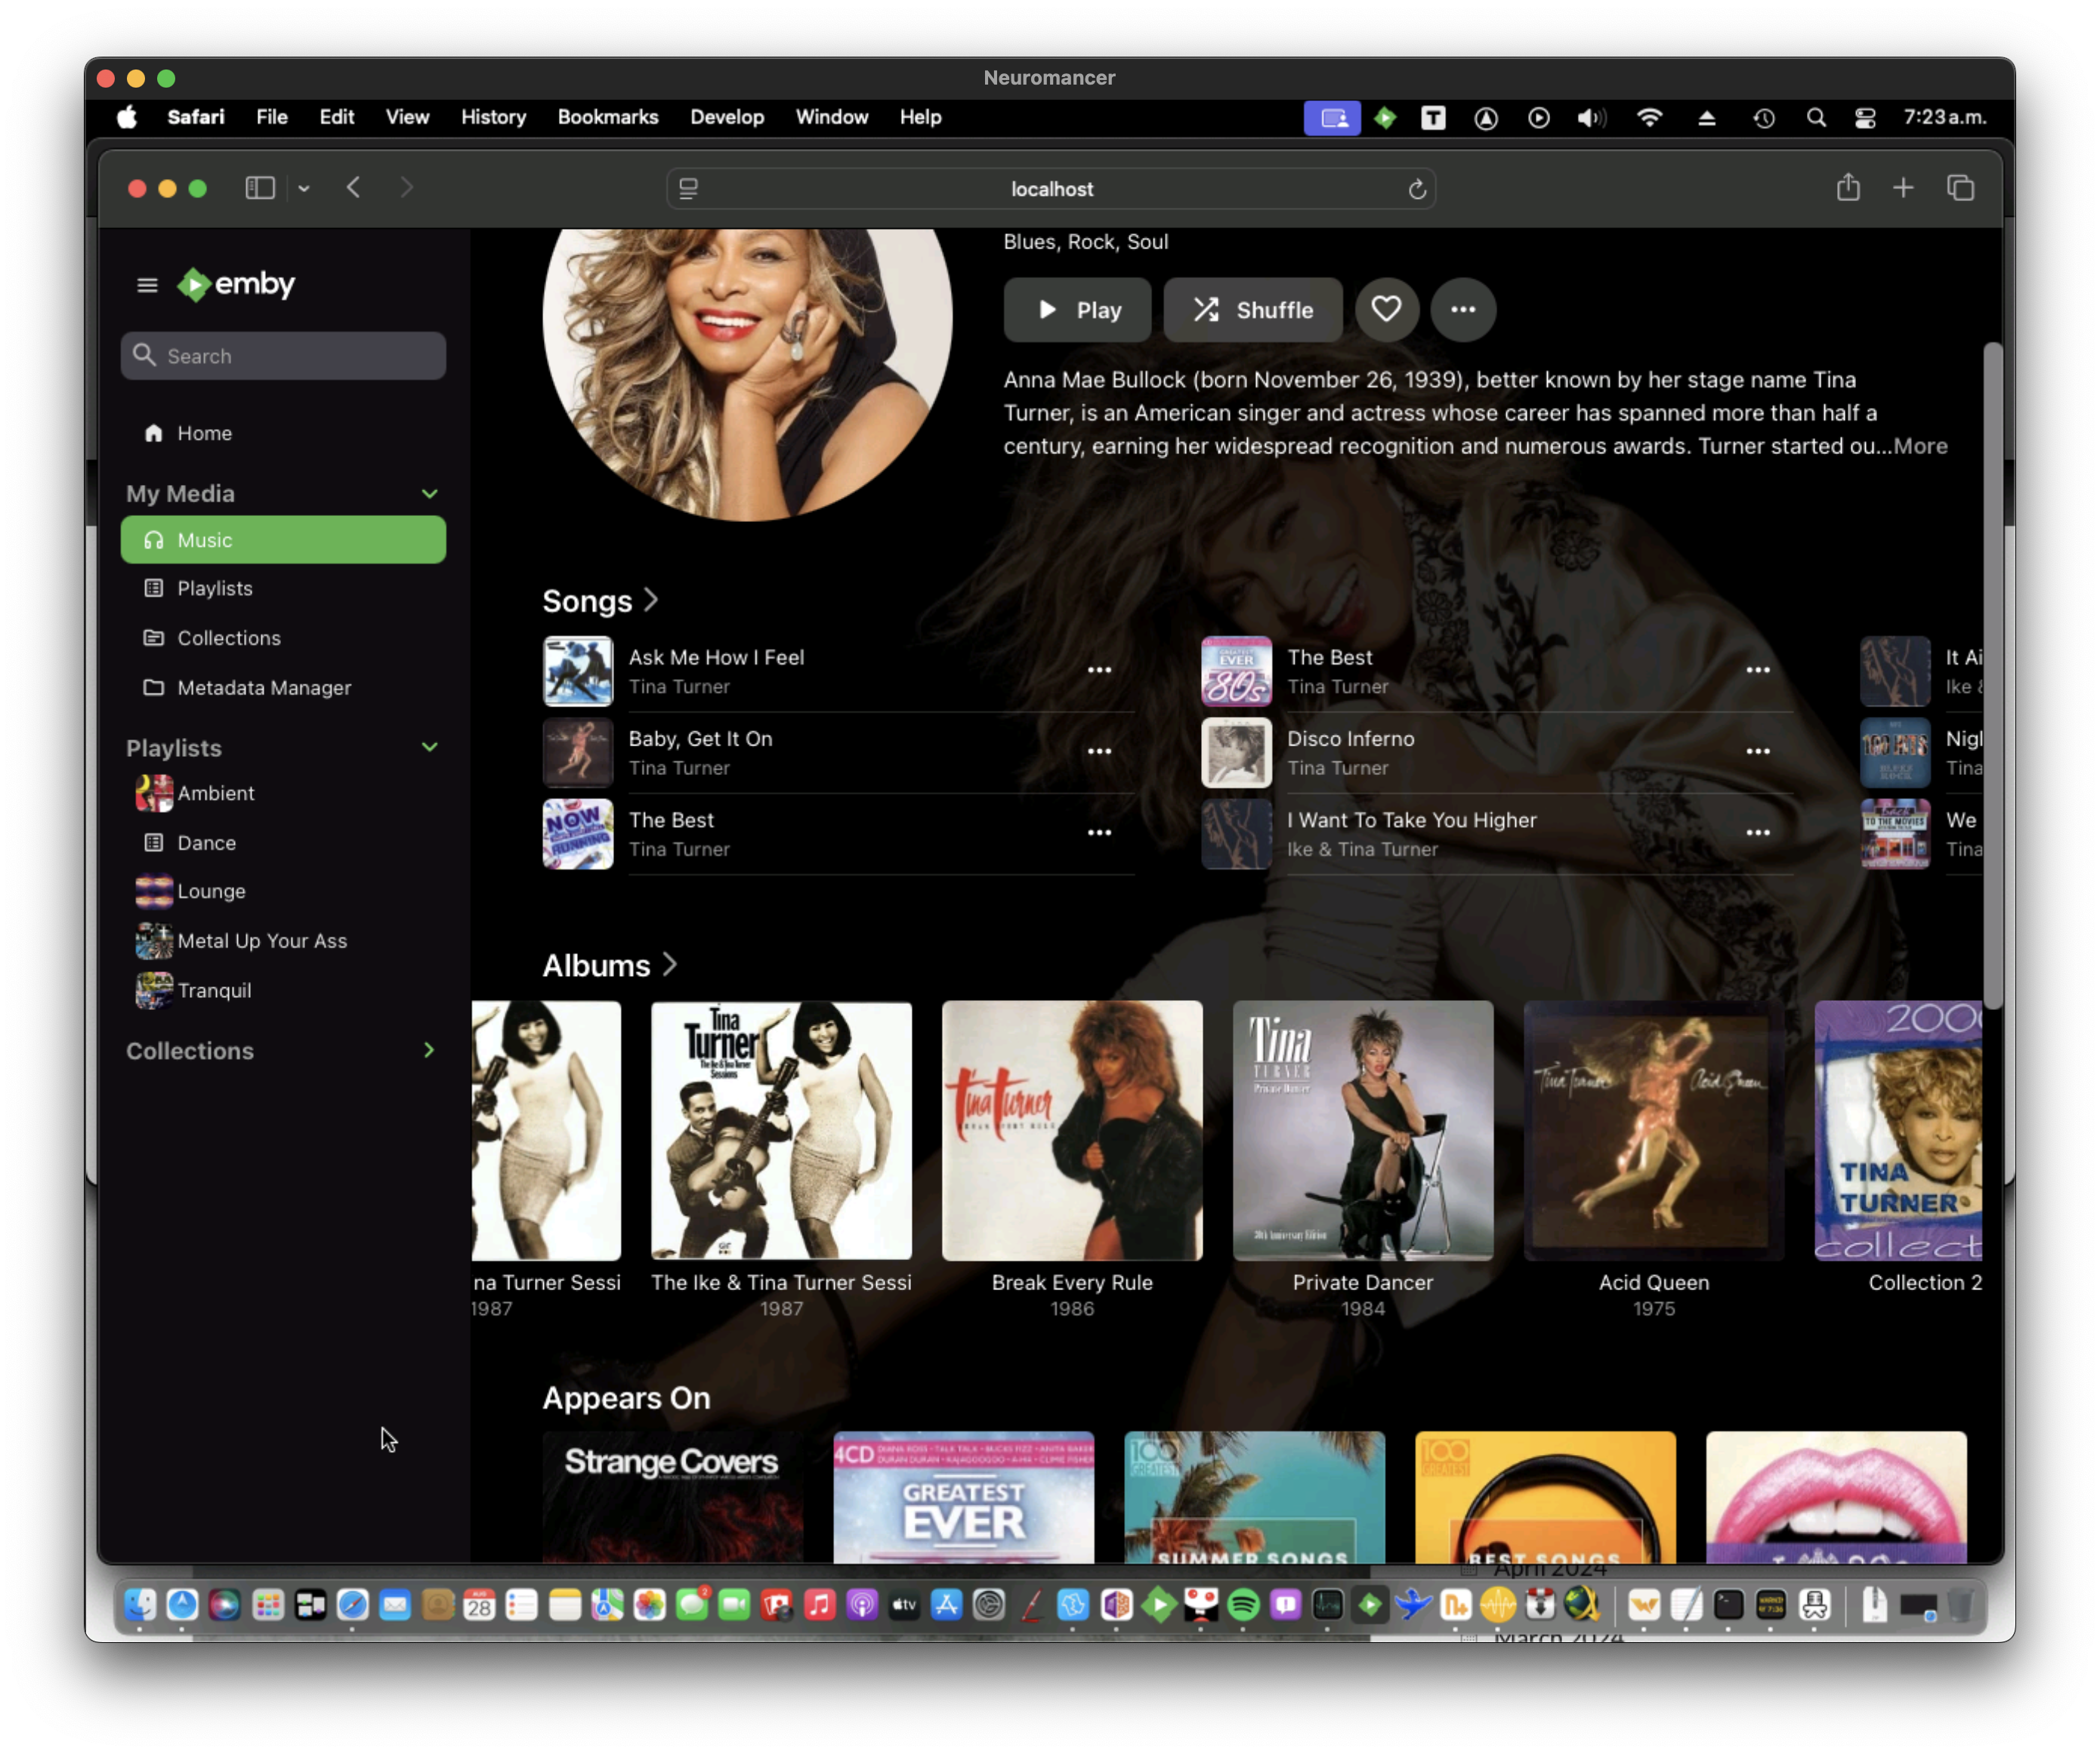Open the History menu
Viewport: 2100px width, 1754px height.
[493, 117]
